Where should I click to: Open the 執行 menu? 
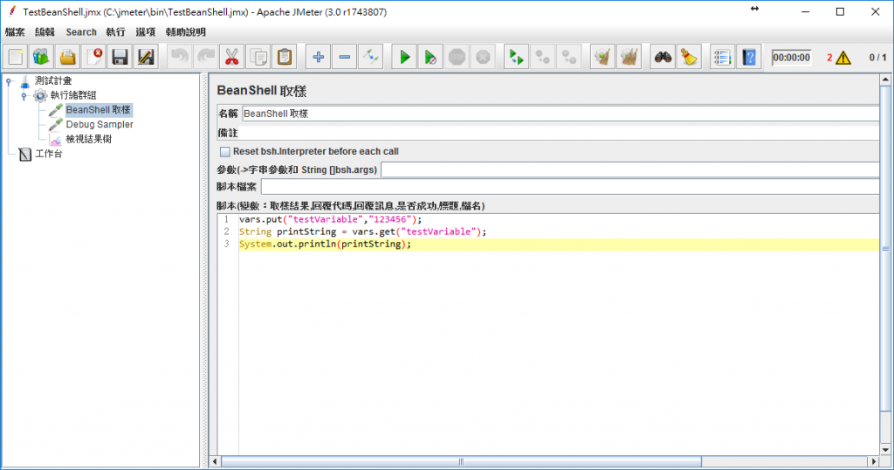tap(116, 32)
